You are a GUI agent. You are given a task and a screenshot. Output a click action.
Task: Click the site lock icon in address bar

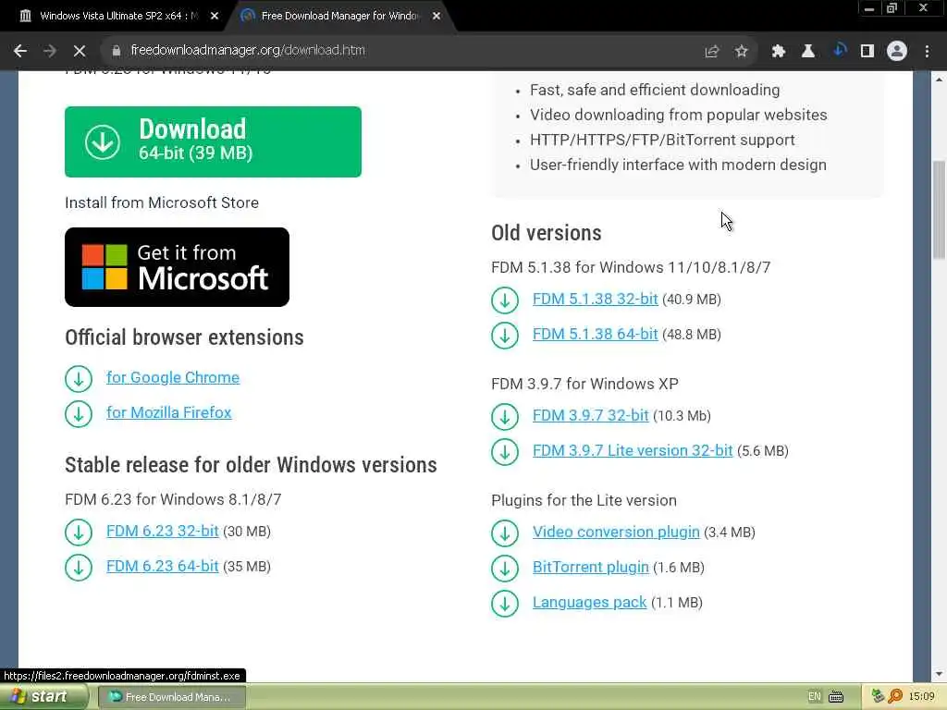coord(116,51)
